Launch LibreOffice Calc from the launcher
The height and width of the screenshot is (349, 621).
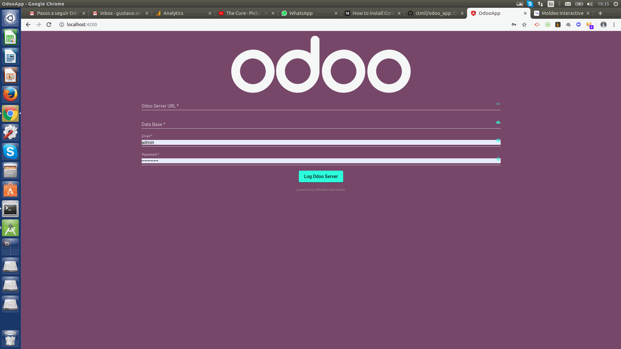[x=10, y=37]
